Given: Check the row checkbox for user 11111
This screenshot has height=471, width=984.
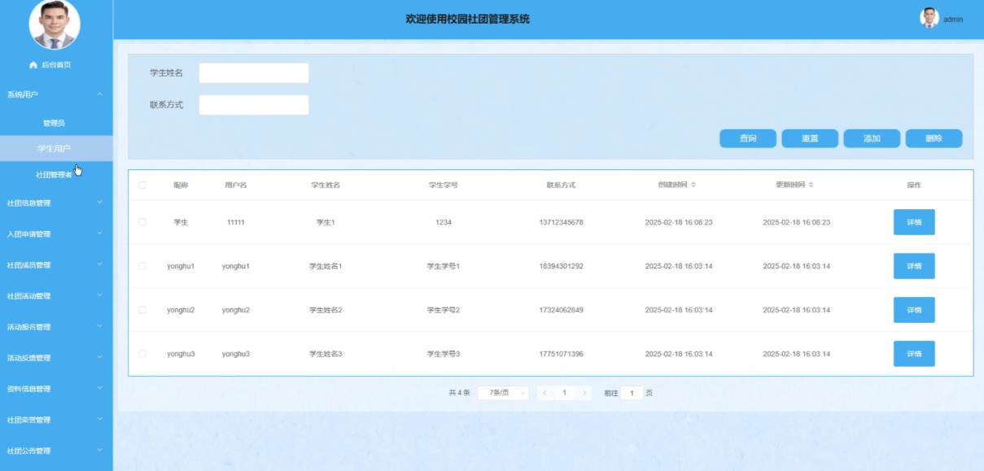Looking at the screenshot, I should [142, 222].
